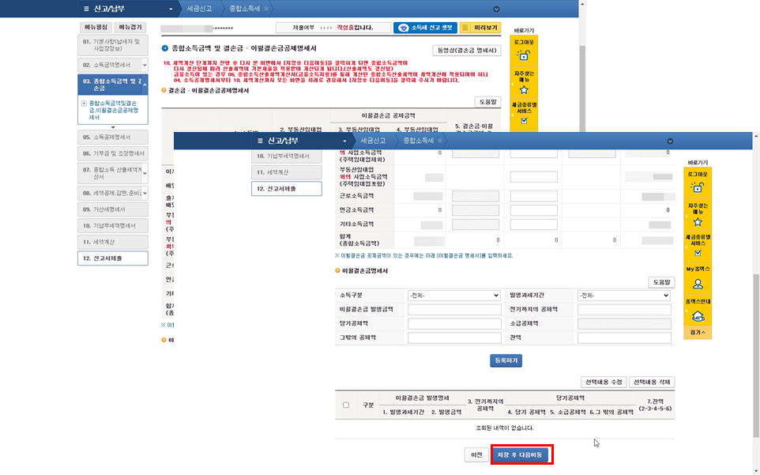Click the plus icon beside 종합소득금액및결손금 tree item
The image size is (760, 475).
[x=84, y=104]
